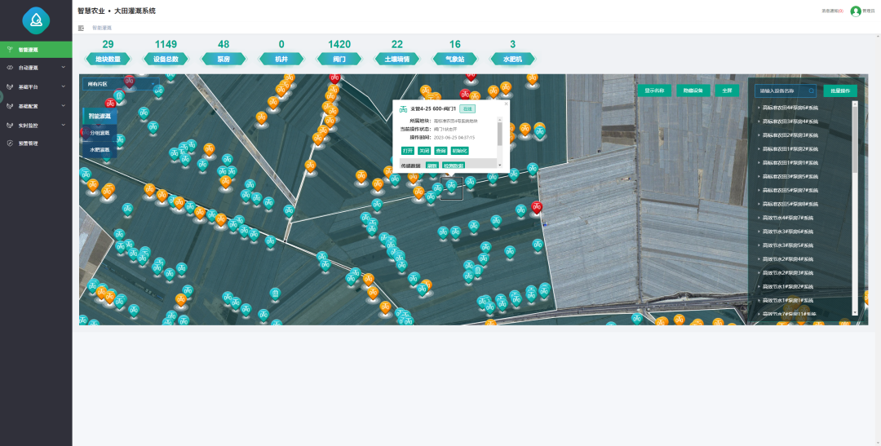
Task: Select the 分组灌溉 map tab
Action: [100, 133]
